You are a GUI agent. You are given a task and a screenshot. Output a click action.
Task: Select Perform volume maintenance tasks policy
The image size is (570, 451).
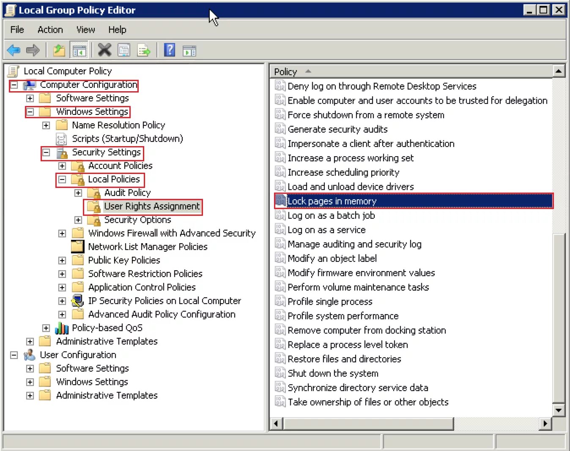pos(358,287)
